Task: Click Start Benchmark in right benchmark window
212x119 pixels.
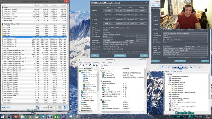Action: tap(180, 61)
